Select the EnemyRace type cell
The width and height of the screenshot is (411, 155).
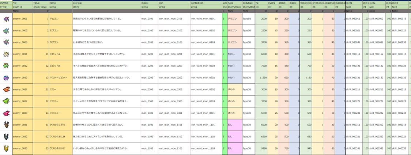point(235,7)
